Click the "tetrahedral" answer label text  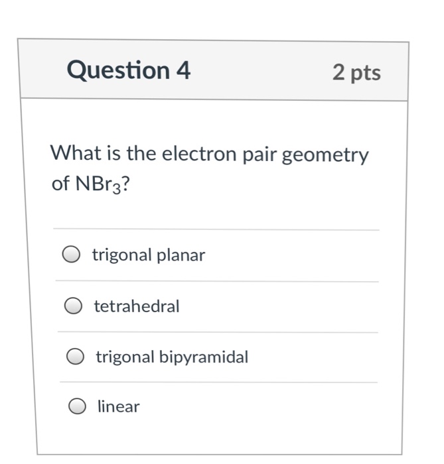[137, 306]
